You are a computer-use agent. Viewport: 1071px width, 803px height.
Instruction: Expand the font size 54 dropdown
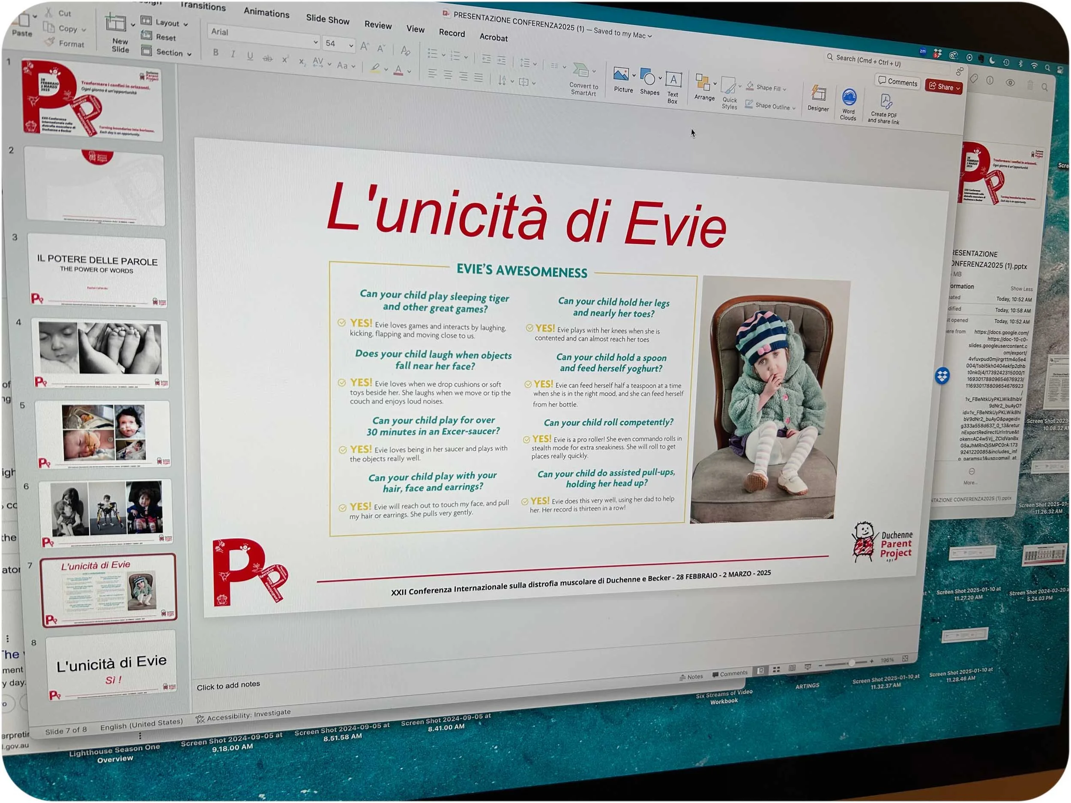(x=351, y=45)
